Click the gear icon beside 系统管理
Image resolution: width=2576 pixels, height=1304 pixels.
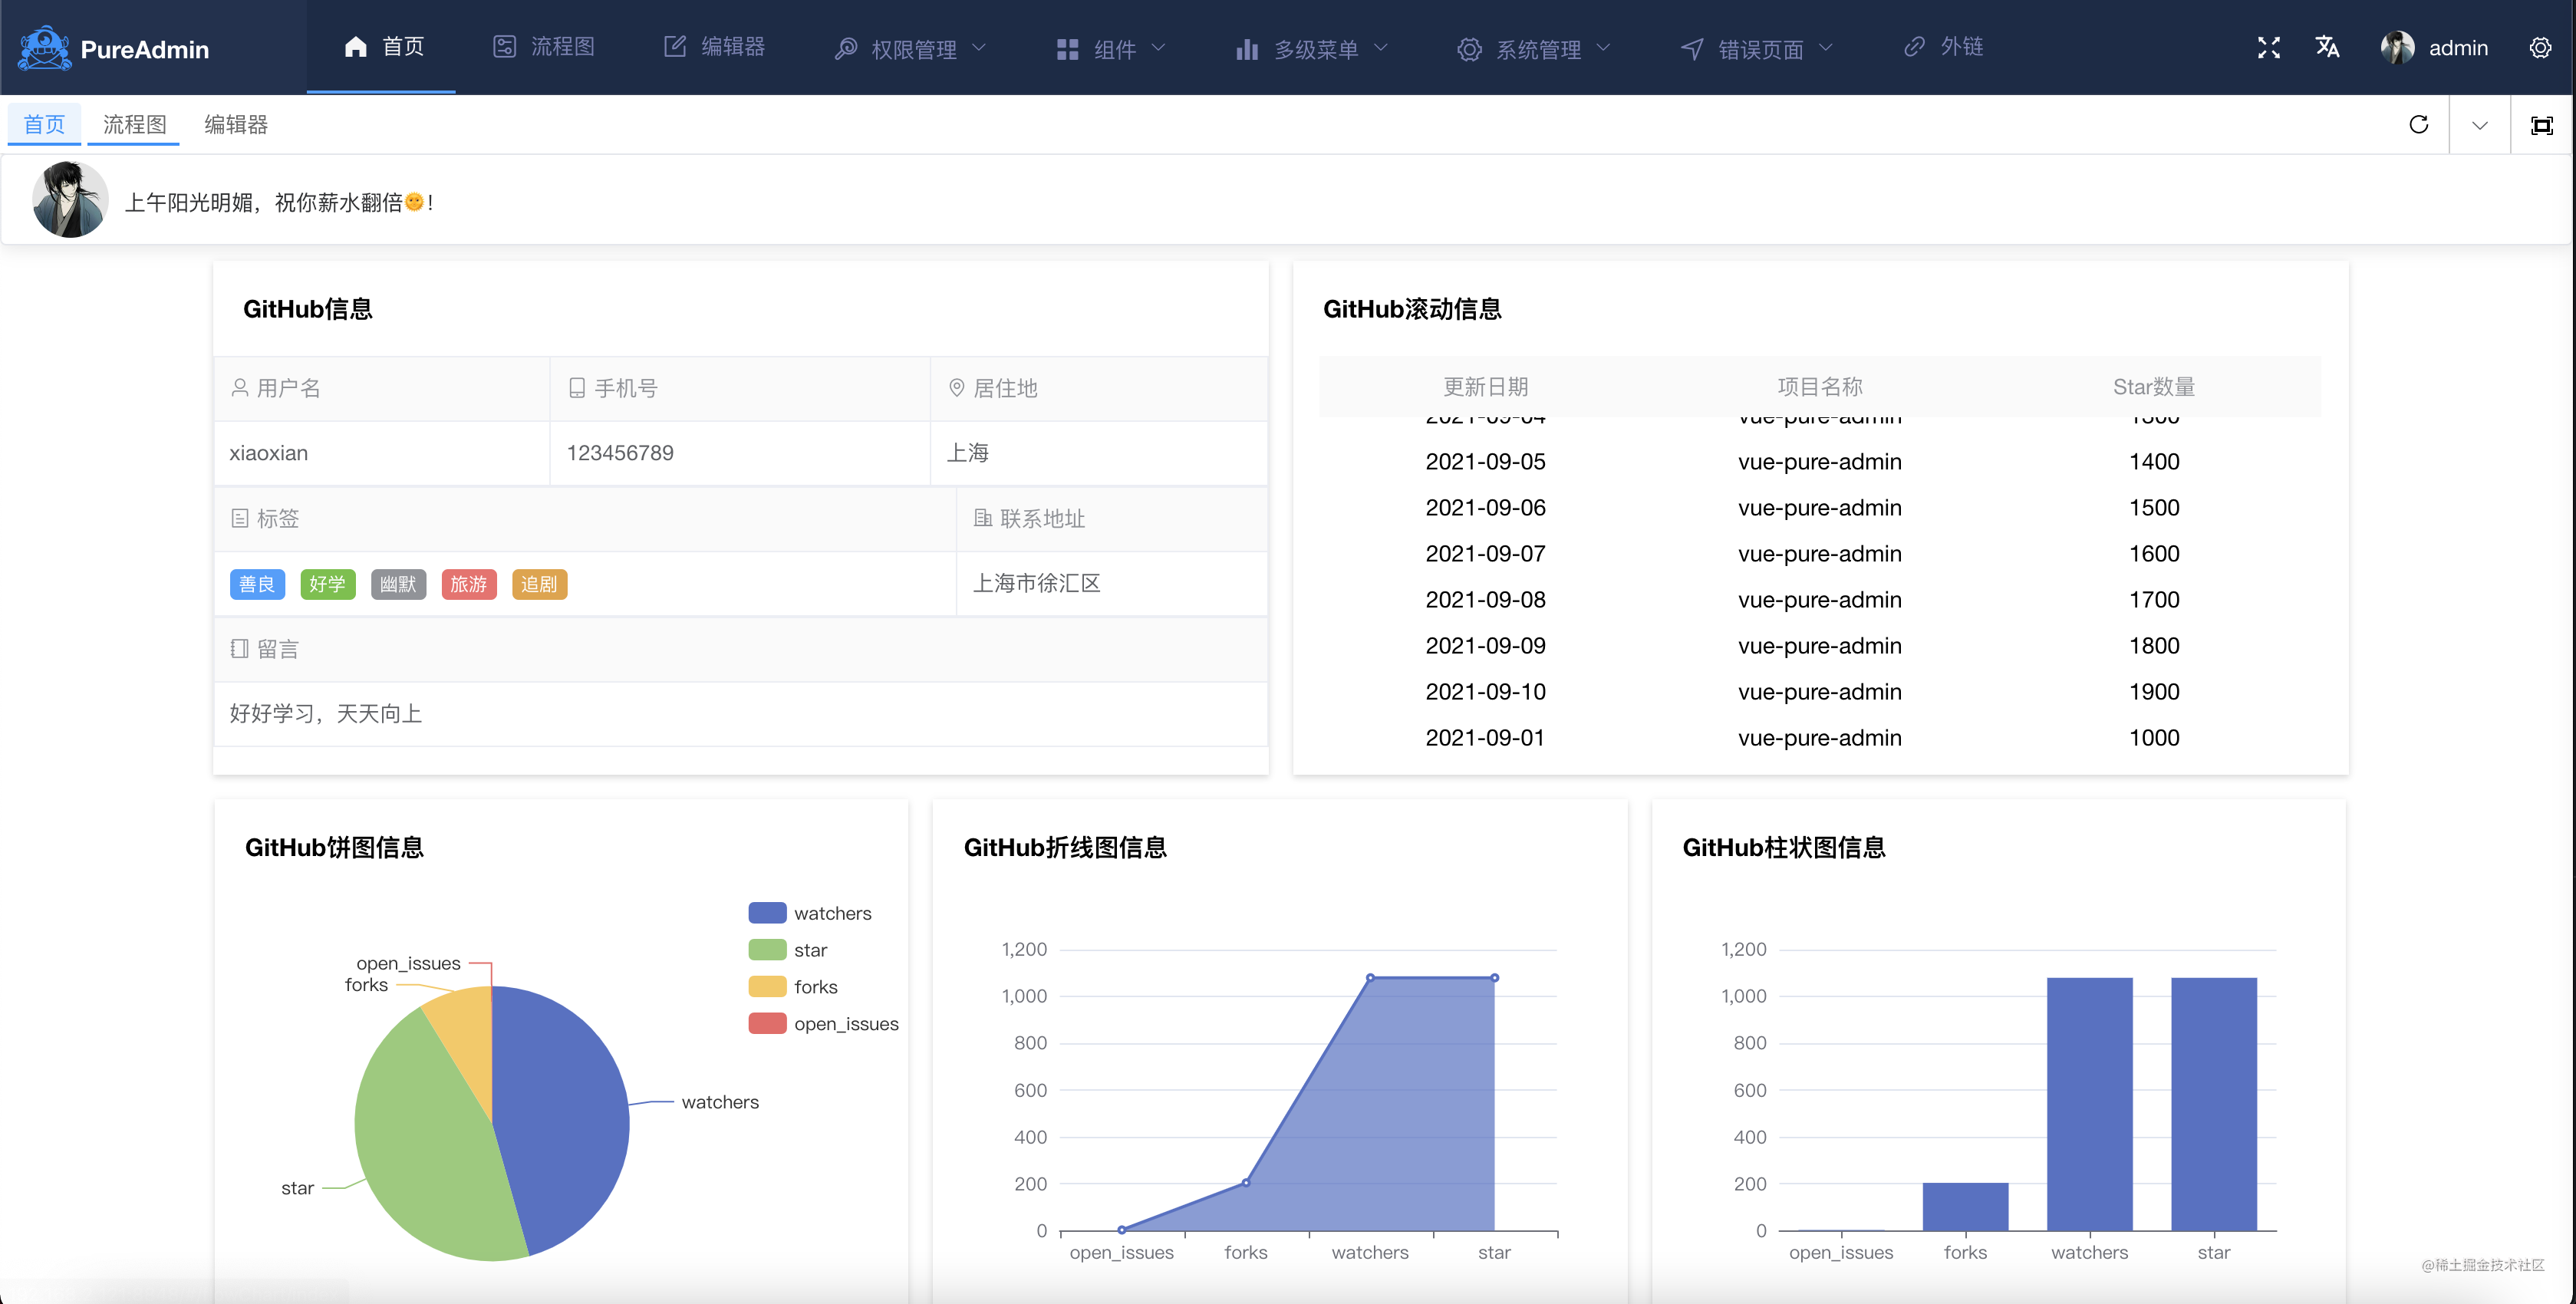pos(1469,49)
